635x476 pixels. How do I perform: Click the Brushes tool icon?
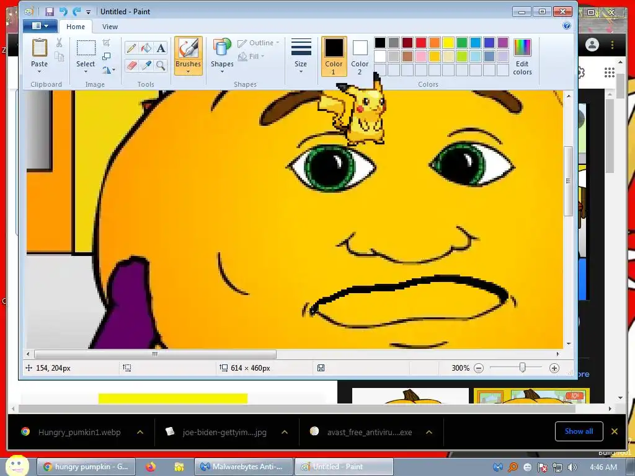tap(189, 48)
